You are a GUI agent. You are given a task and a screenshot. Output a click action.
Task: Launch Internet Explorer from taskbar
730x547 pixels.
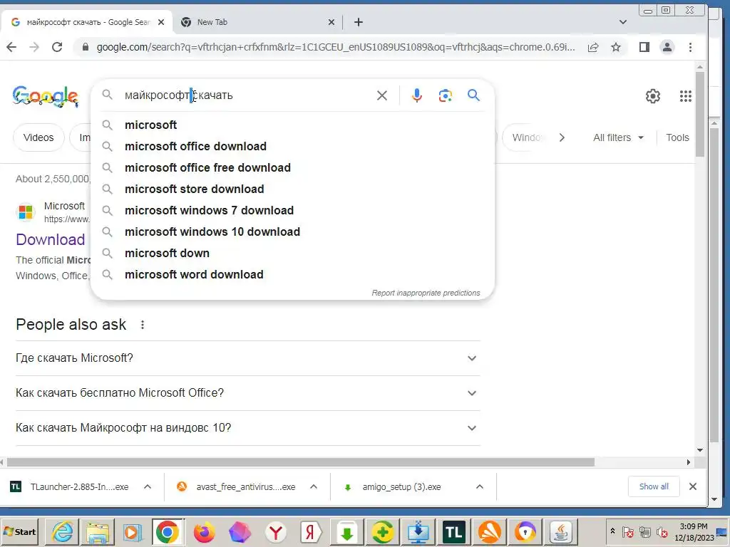coord(62,531)
